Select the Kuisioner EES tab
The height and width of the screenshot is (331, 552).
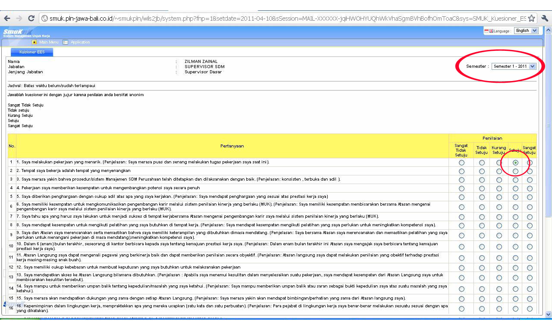[x=32, y=52]
